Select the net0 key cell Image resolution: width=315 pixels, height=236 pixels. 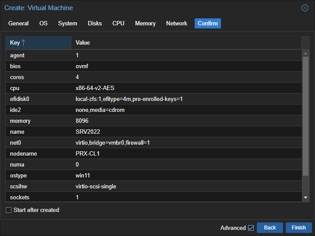38,142
